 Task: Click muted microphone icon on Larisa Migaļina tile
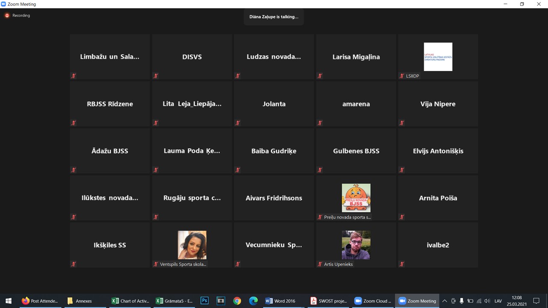(320, 76)
